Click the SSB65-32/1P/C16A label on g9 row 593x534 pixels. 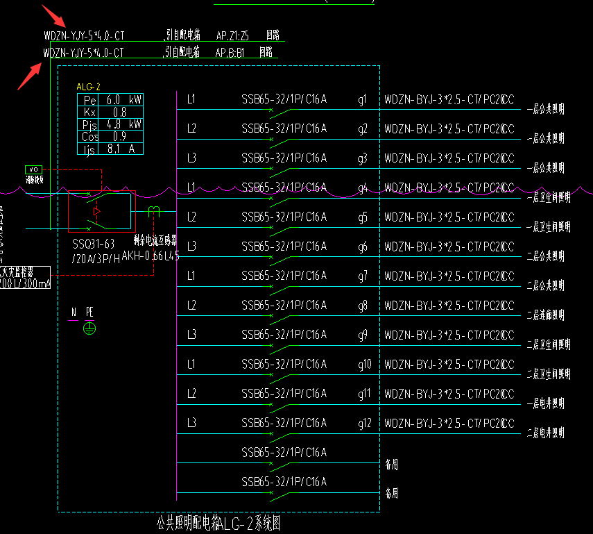click(x=284, y=335)
